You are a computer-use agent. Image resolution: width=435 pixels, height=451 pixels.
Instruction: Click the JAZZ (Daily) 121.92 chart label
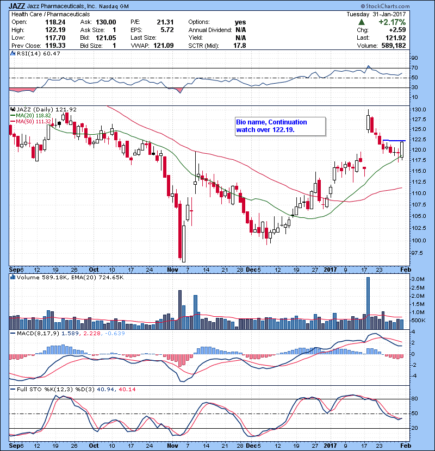47,109
